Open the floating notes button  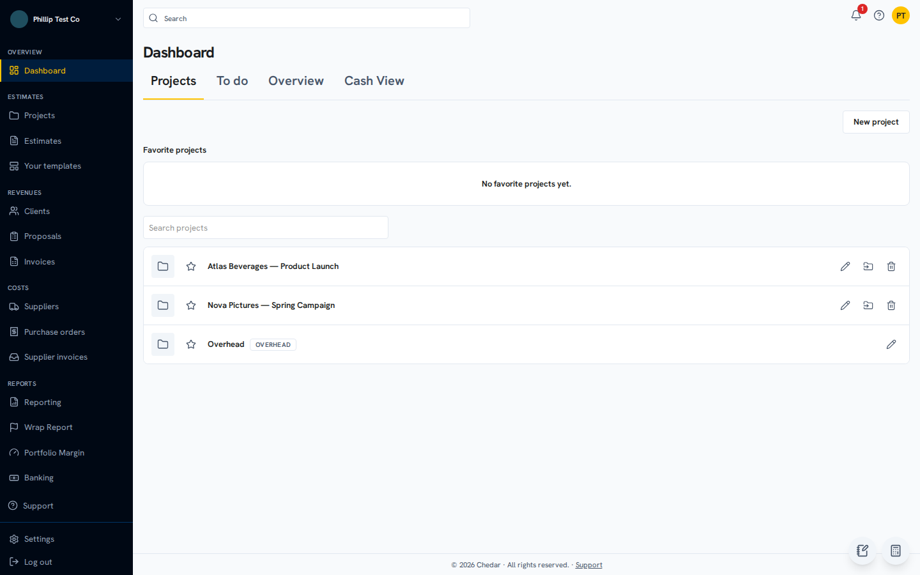point(862,551)
